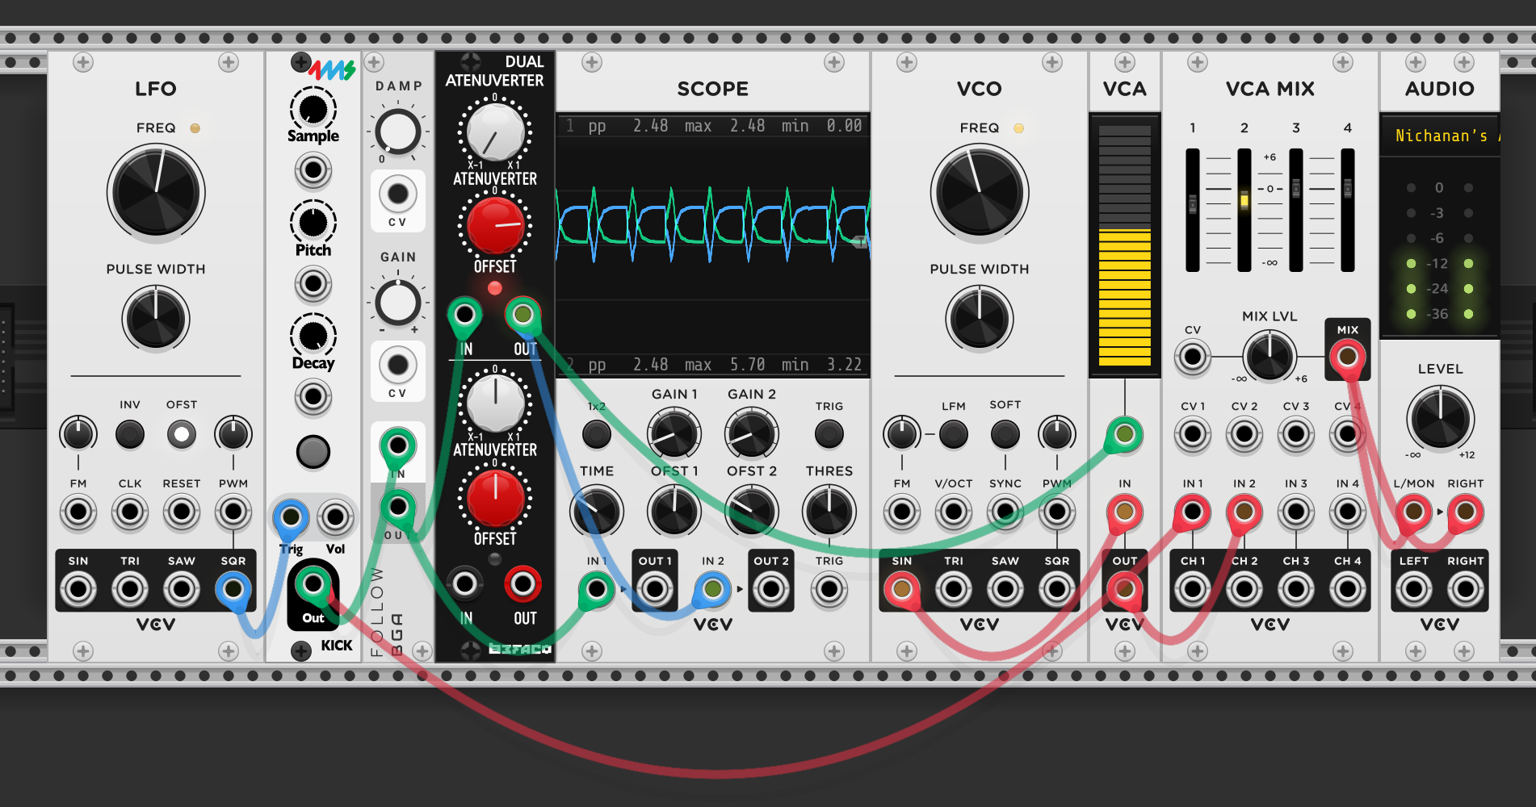The image size is (1536, 807).
Task: Click the Kick Out jack
Action: [x=313, y=583]
